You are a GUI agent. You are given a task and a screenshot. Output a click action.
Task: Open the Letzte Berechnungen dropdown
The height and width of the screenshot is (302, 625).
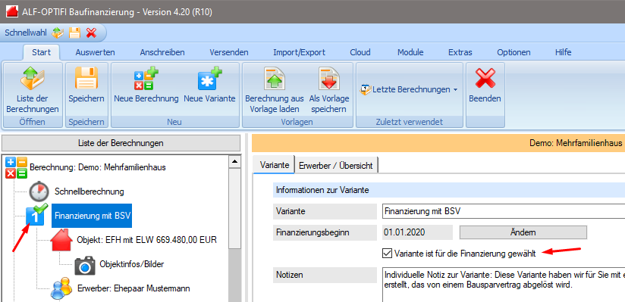[408, 89]
